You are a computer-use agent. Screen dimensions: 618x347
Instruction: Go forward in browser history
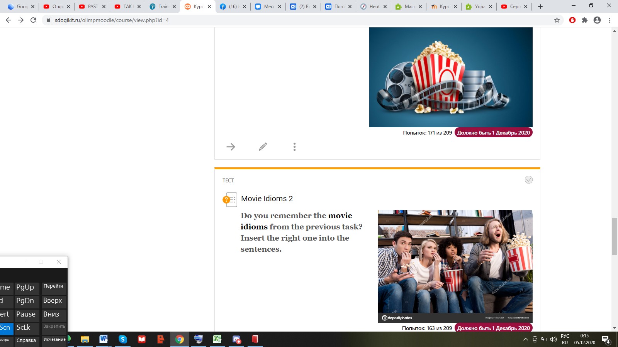point(21,20)
